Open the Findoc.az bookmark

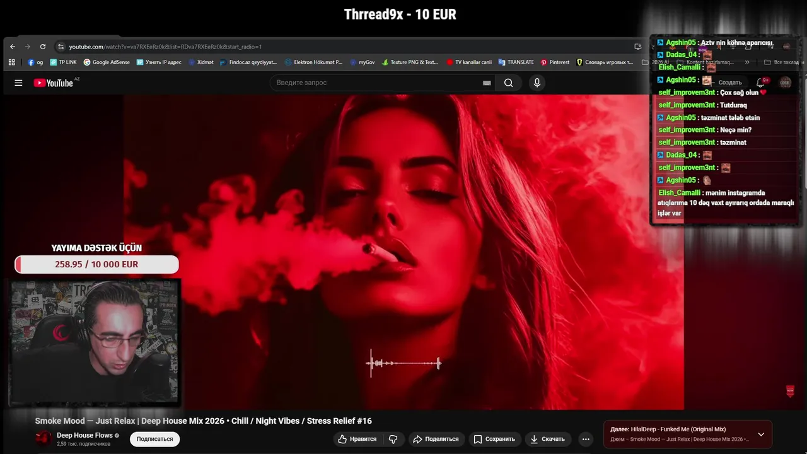pos(248,62)
